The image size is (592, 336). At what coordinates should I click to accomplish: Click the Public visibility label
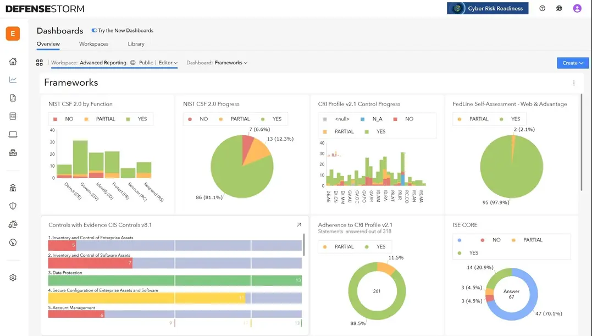tap(146, 63)
